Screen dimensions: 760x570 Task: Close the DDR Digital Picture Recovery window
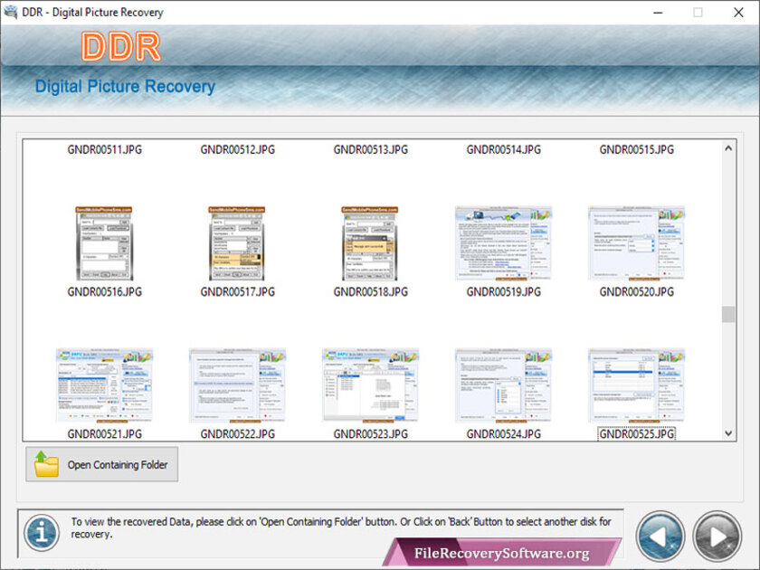click(738, 13)
